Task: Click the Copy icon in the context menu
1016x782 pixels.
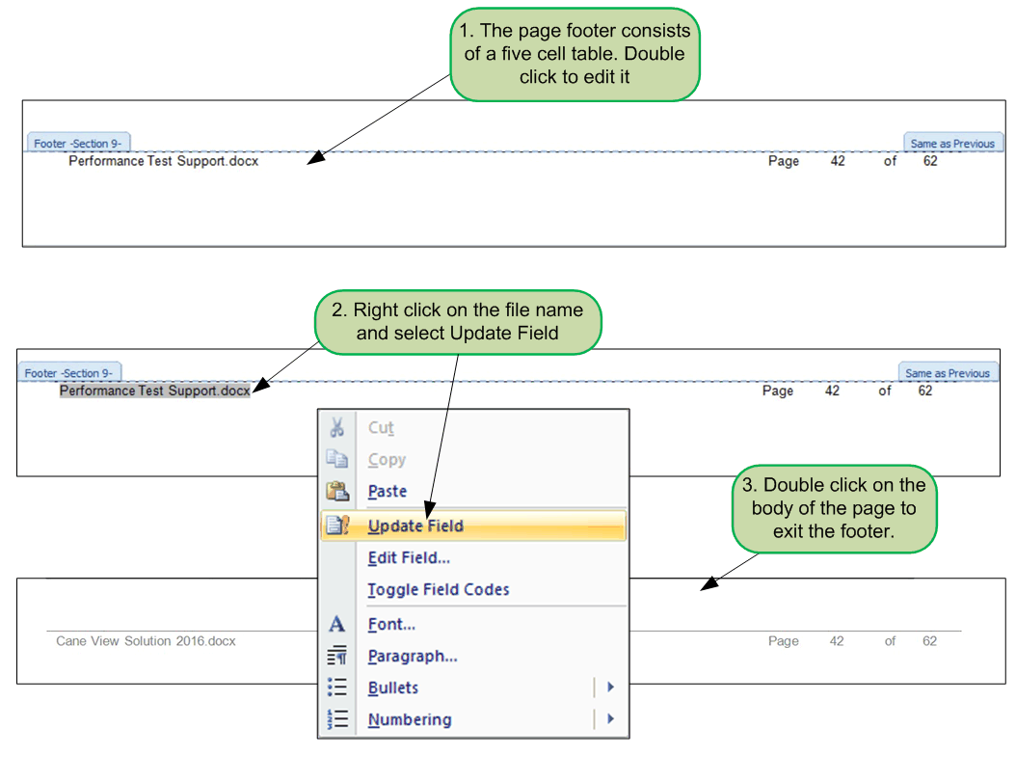Action: pyautogui.click(x=336, y=459)
